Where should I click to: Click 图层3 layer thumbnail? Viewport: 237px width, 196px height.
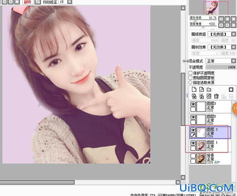tap(201, 107)
